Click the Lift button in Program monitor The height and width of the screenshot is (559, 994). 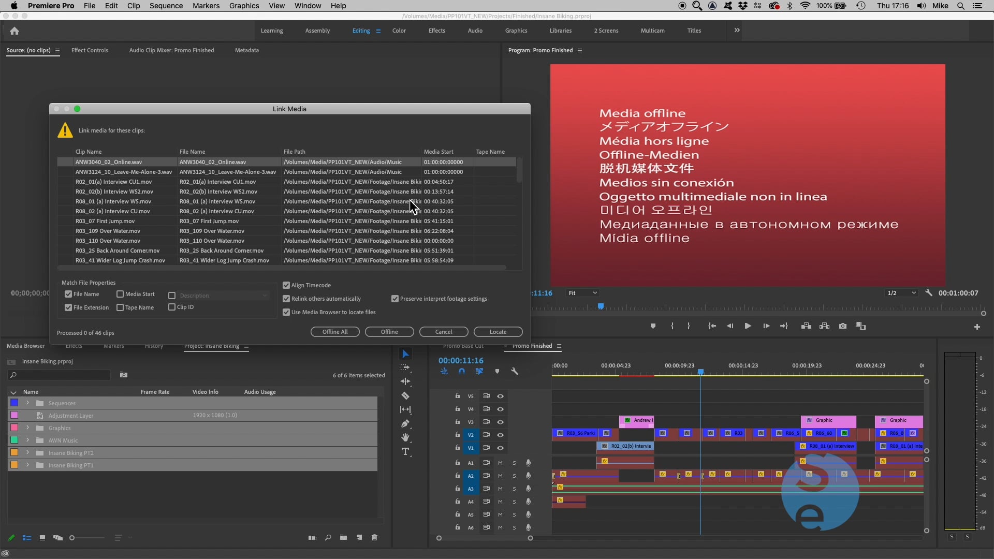pos(806,326)
